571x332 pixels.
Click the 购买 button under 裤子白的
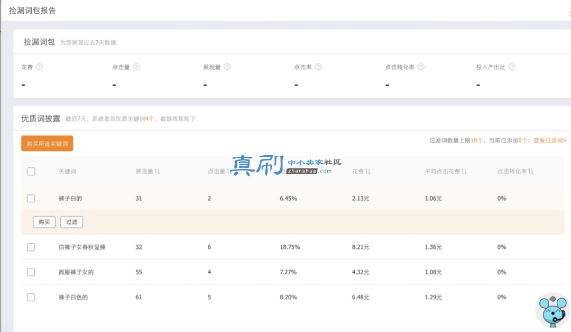point(44,222)
